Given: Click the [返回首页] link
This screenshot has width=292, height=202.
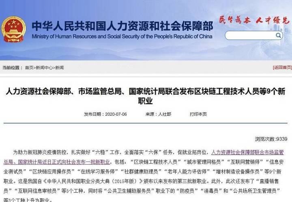Looking at the screenshot, I should 282,68.
